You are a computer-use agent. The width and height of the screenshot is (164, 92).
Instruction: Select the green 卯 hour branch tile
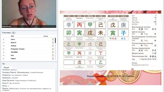pyautogui.click(x=69, y=33)
